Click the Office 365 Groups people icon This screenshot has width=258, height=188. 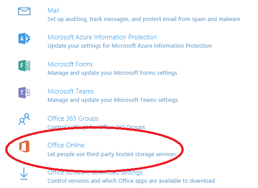pos(24,119)
